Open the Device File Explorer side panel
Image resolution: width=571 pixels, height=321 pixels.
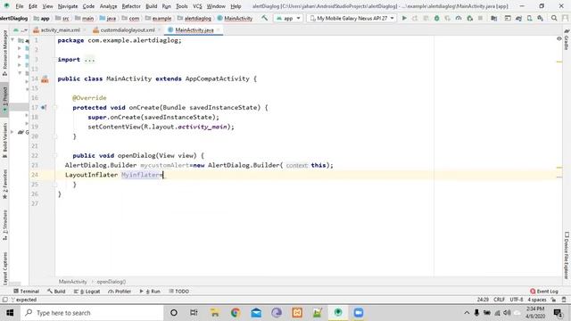[567, 256]
